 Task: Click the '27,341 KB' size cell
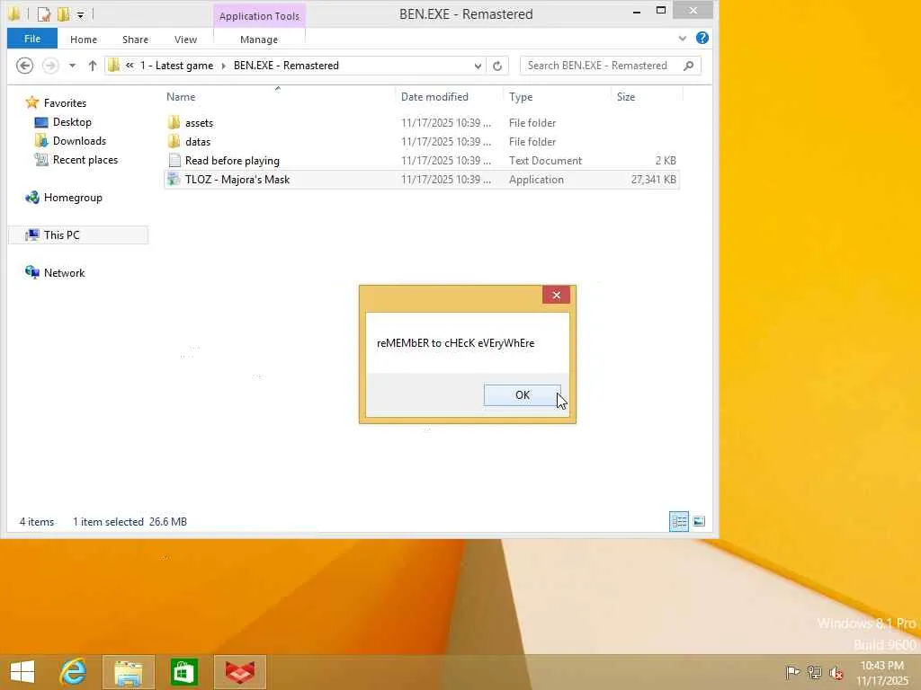653,179
